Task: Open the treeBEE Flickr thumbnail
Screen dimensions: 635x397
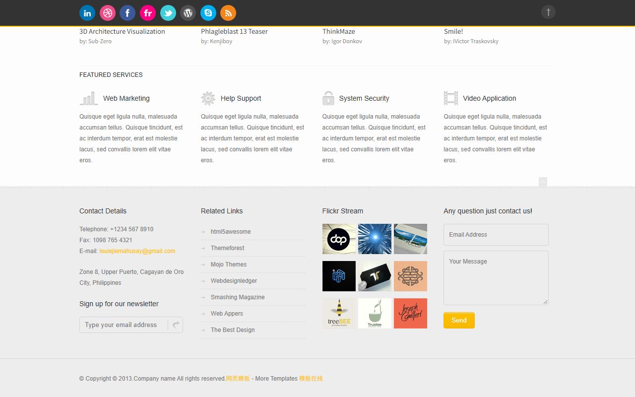Action: tap(339, 314)
